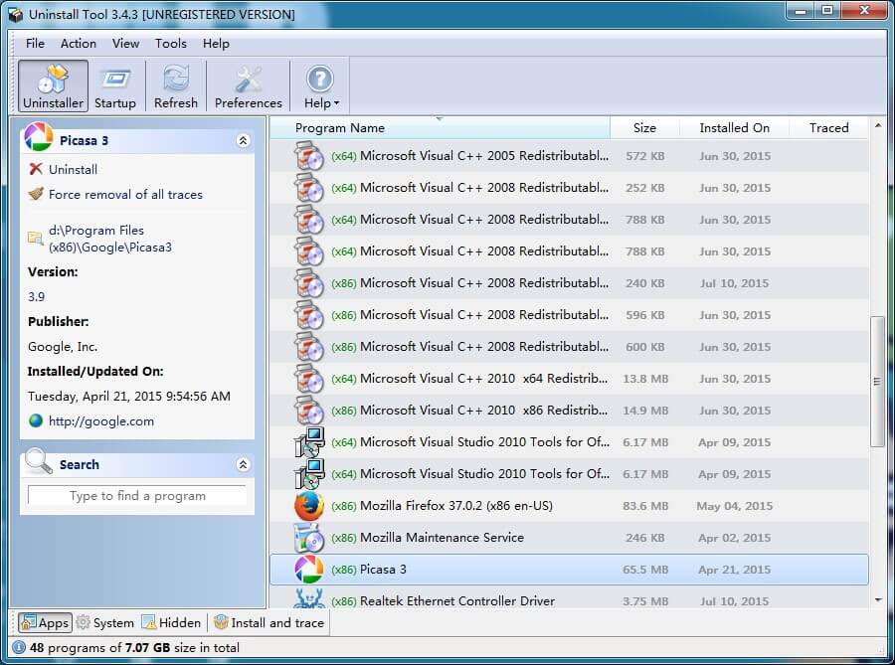Sort by the Size column header
Screen dimensions: 895x665
pos(644,128)
